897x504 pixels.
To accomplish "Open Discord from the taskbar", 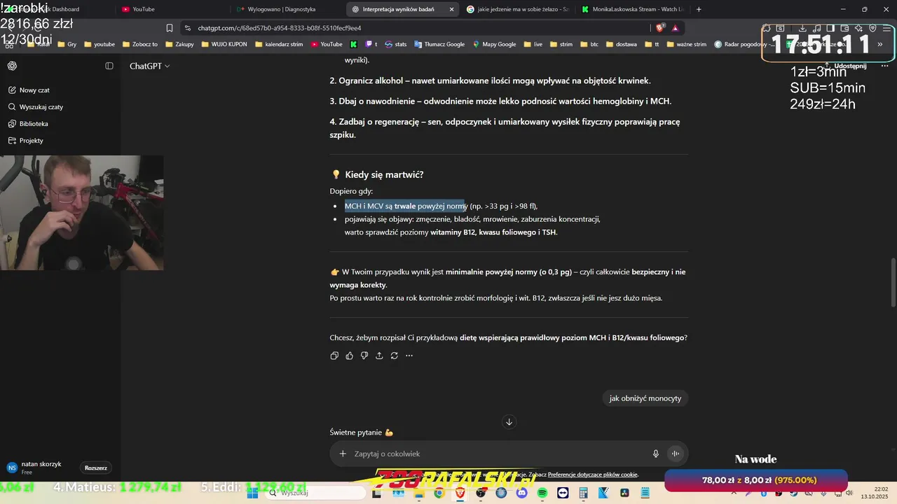I will [x=521, y=493].
